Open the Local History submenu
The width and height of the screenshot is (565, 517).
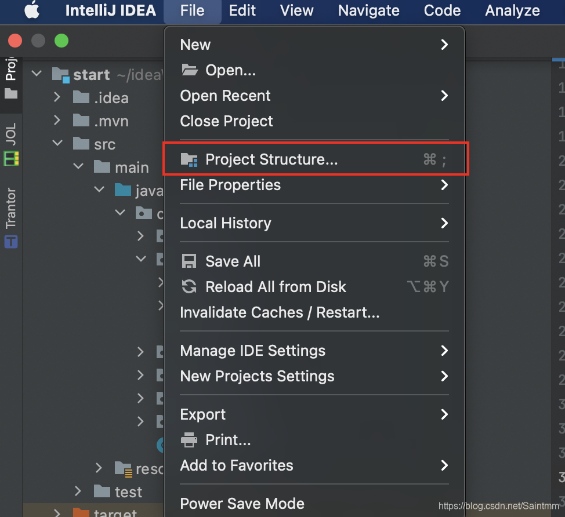[x=314, y=223]
